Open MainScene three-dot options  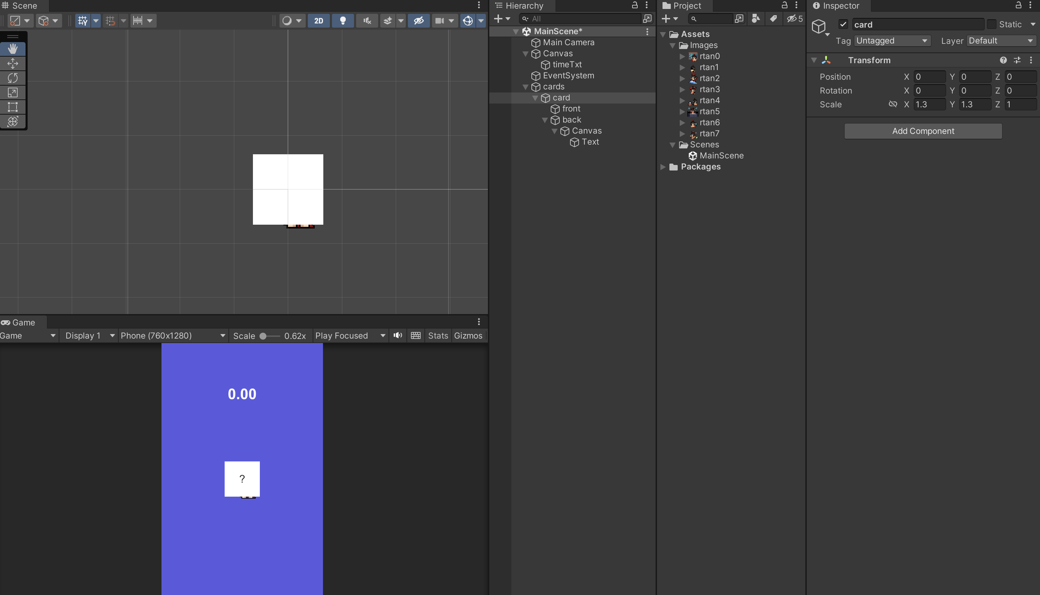pos(647,31)
